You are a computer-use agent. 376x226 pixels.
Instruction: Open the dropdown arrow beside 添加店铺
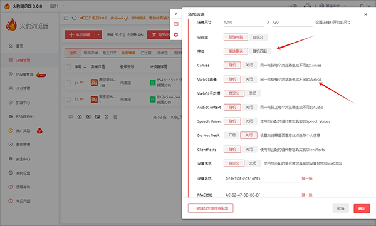pyautogui.click(x=98, y=35)
